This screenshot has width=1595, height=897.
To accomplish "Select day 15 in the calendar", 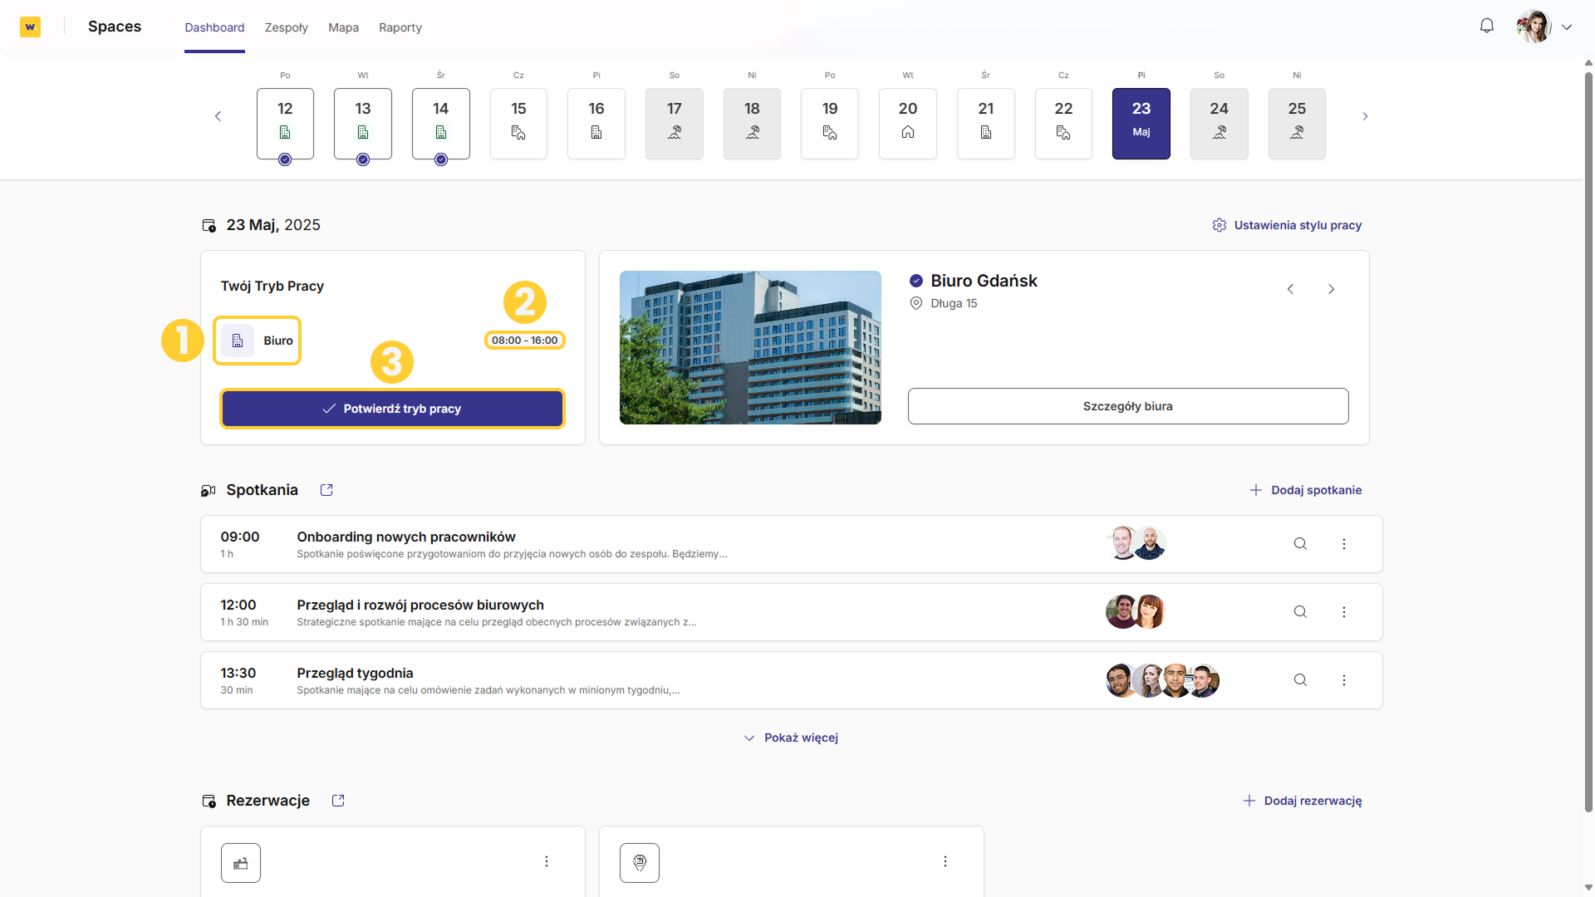I will click(518, 123).
